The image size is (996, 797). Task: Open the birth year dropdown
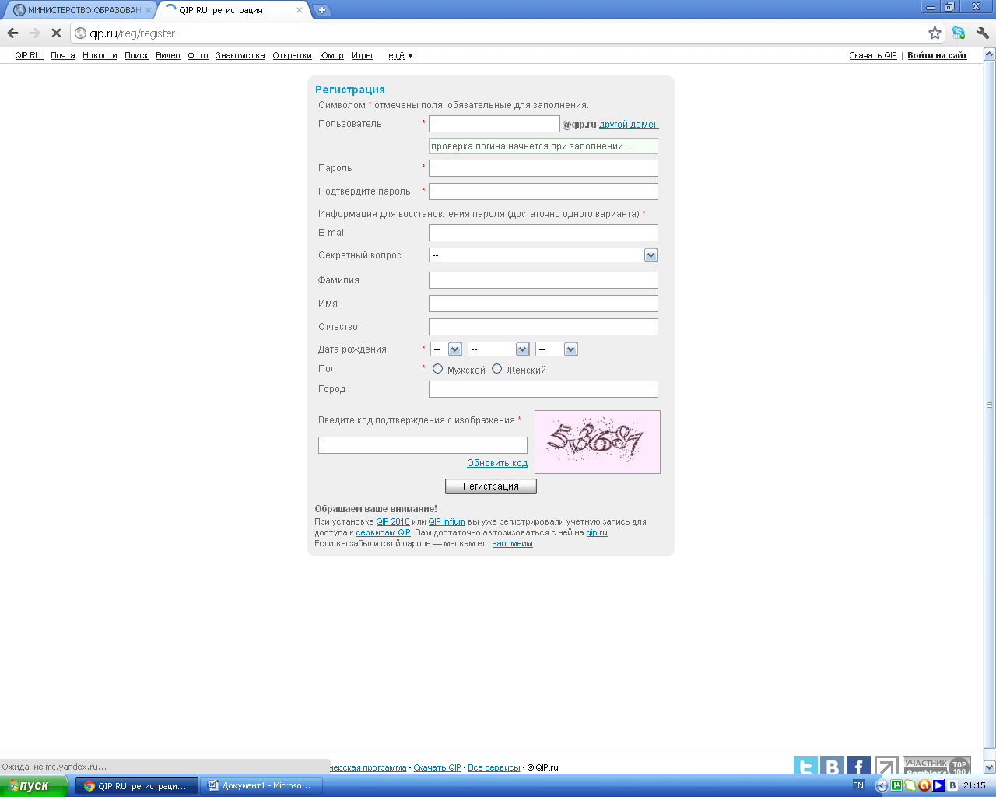556,349
